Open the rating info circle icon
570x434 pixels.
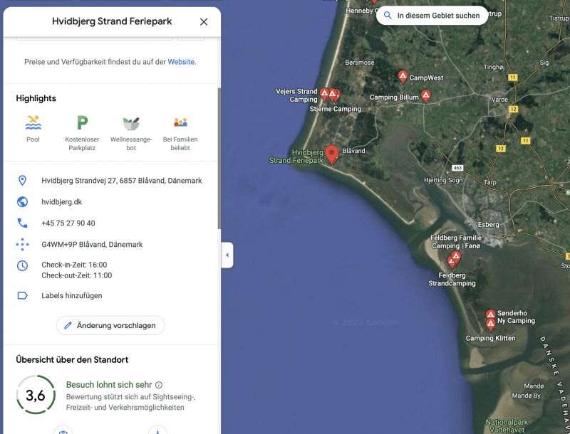tap(159, 385)
